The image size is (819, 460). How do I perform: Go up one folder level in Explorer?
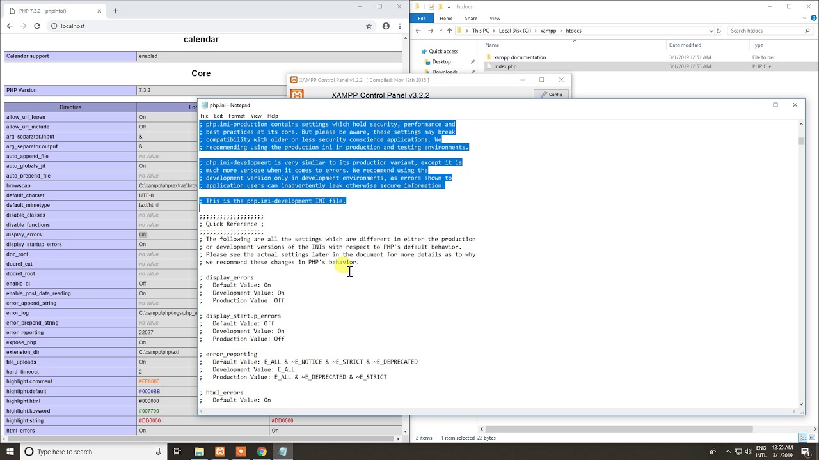tap(450, 31)
